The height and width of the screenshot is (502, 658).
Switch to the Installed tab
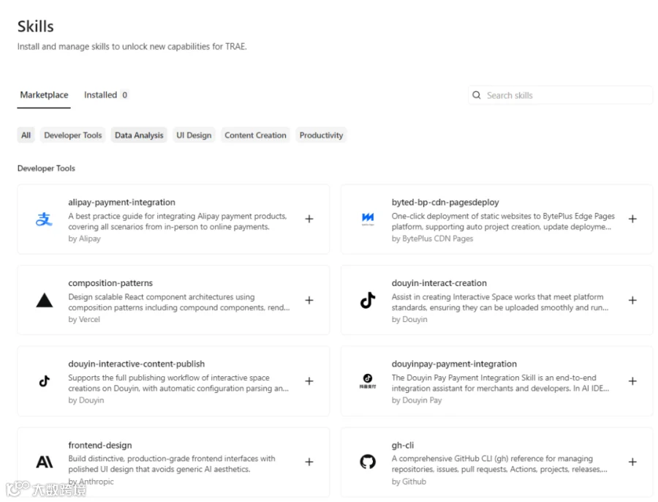pyautogui.click(x=106, y=95)
